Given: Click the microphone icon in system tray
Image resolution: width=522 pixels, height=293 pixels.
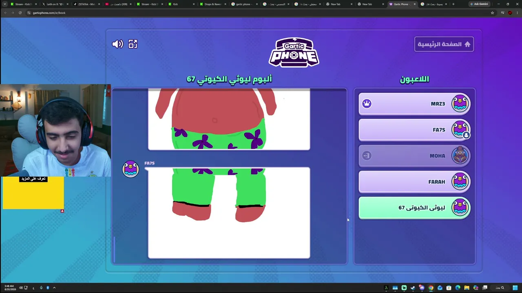Looking at the screenshot, I should [x=41, y=288].
